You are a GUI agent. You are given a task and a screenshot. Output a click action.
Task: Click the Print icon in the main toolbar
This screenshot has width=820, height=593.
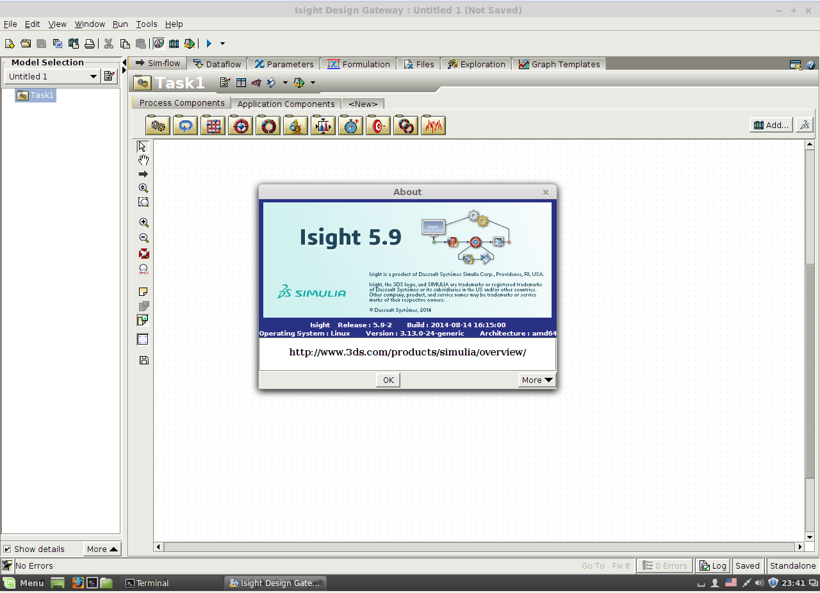90,44
